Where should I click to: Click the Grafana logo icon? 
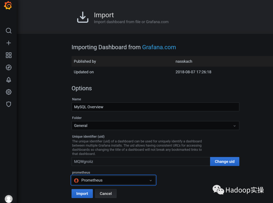click(x=8, y=5)
